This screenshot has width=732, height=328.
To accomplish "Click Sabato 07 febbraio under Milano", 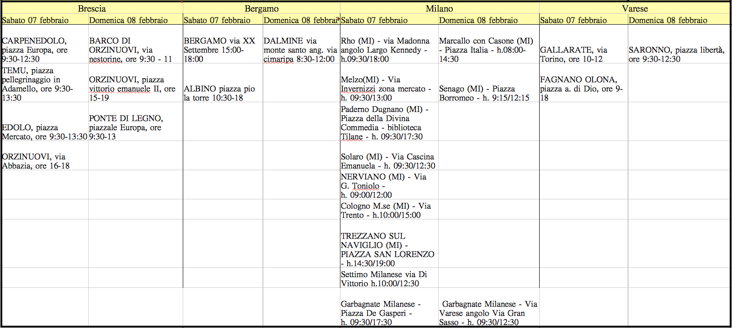I will [389, 20].
